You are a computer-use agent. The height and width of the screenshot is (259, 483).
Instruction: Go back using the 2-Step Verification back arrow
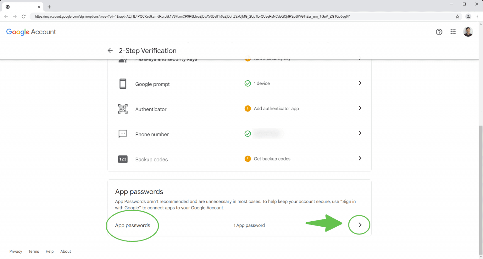click(x=110, y=51)
